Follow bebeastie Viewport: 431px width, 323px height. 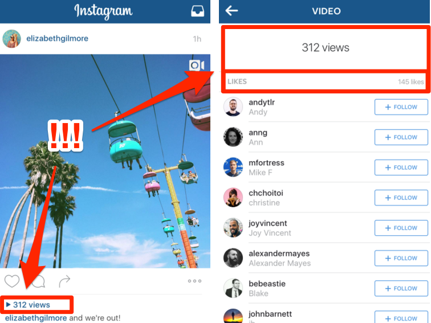(401, 288)
